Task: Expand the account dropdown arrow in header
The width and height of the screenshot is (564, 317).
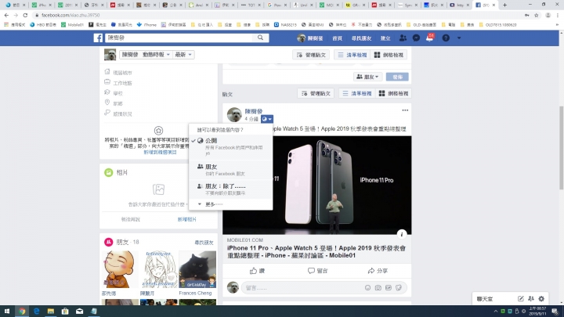Action: [x=459, y=38]
